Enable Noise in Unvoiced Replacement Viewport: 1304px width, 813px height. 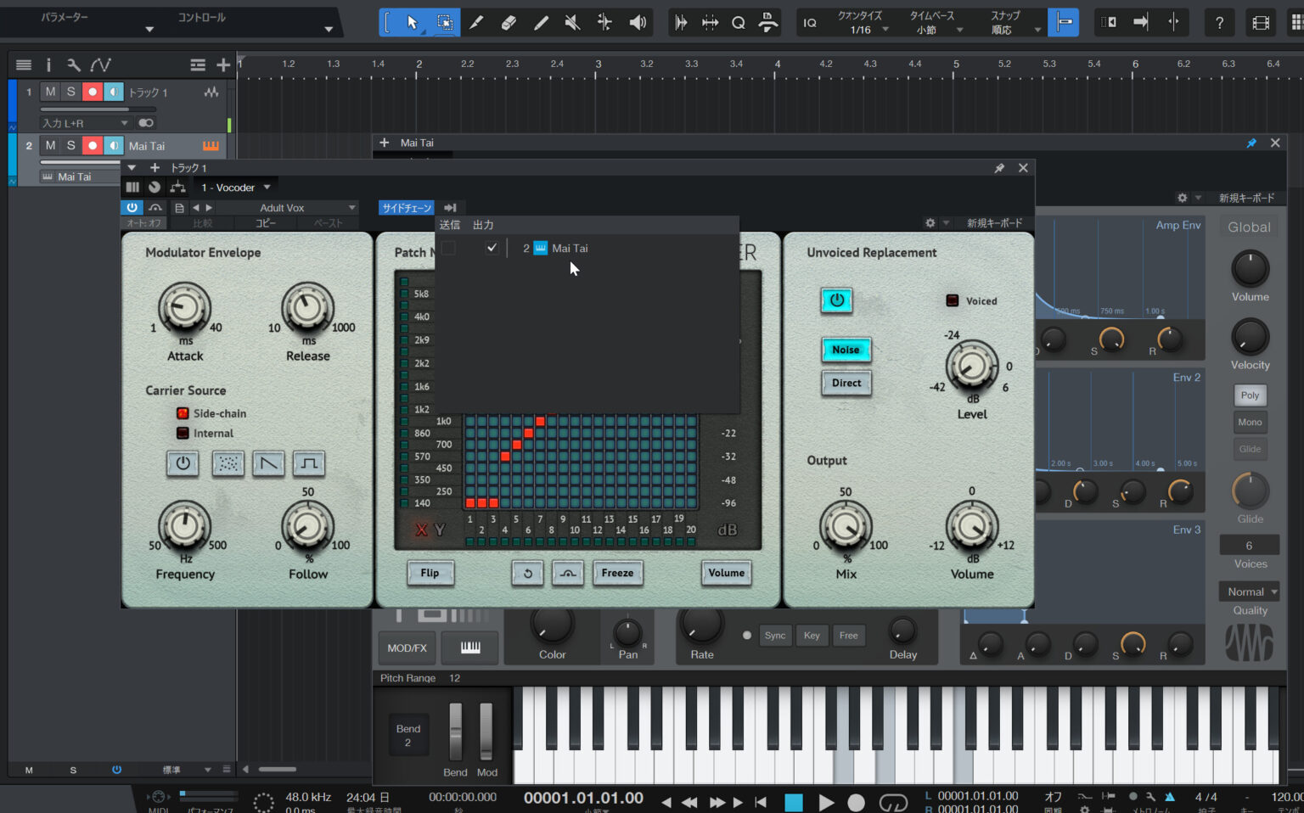[x=846, y=350]
